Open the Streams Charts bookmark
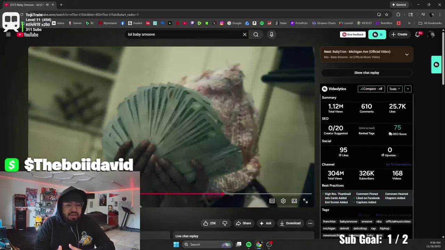The height and width of the screenshot is (250, 445). (x=324, y=23)
